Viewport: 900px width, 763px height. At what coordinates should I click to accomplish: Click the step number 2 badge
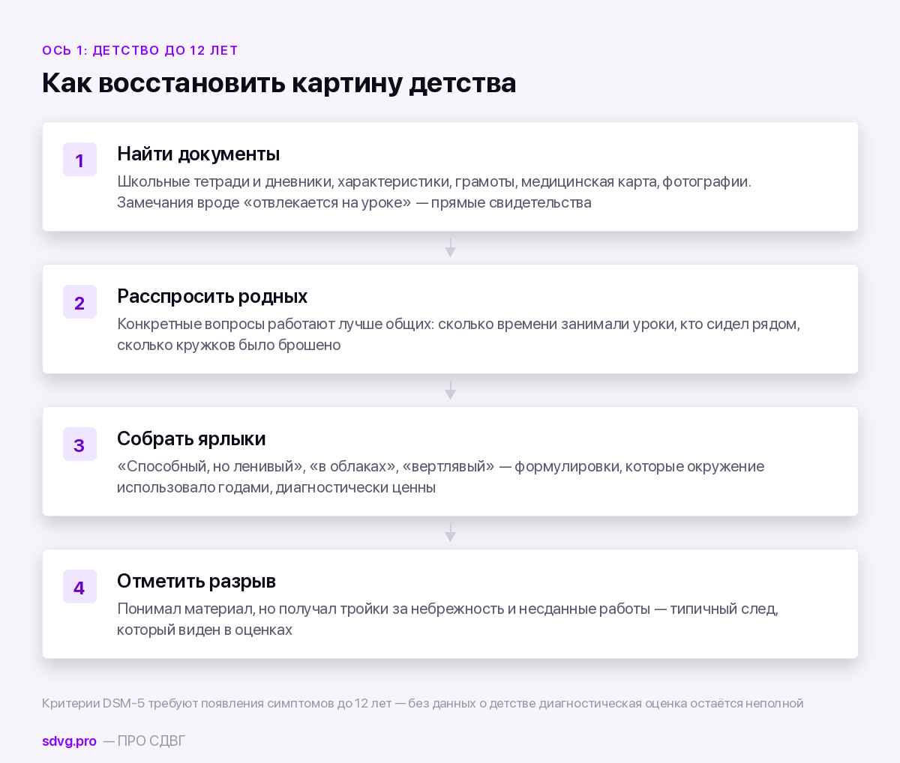(79, 302)
